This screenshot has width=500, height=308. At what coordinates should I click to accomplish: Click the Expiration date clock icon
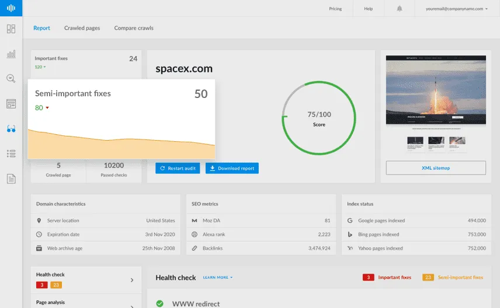click(39, 235)
